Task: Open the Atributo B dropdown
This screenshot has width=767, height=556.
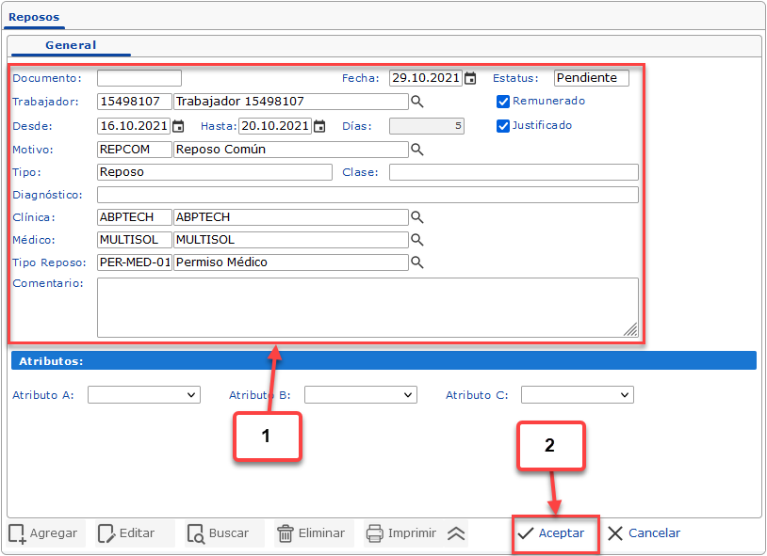Action: [x=361, y=395]
